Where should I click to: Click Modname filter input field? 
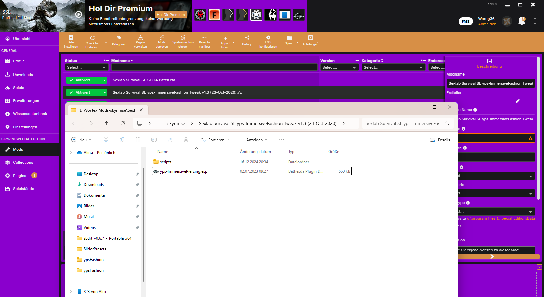point(214,67)
